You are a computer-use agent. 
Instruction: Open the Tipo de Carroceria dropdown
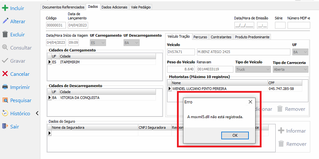pyautogui.click(x=290, y=69)
